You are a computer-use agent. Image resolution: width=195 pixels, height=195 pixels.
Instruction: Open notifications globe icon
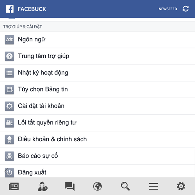(97, 186)
